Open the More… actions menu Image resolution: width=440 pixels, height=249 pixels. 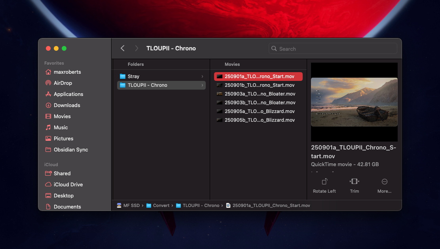coord(384,182)
